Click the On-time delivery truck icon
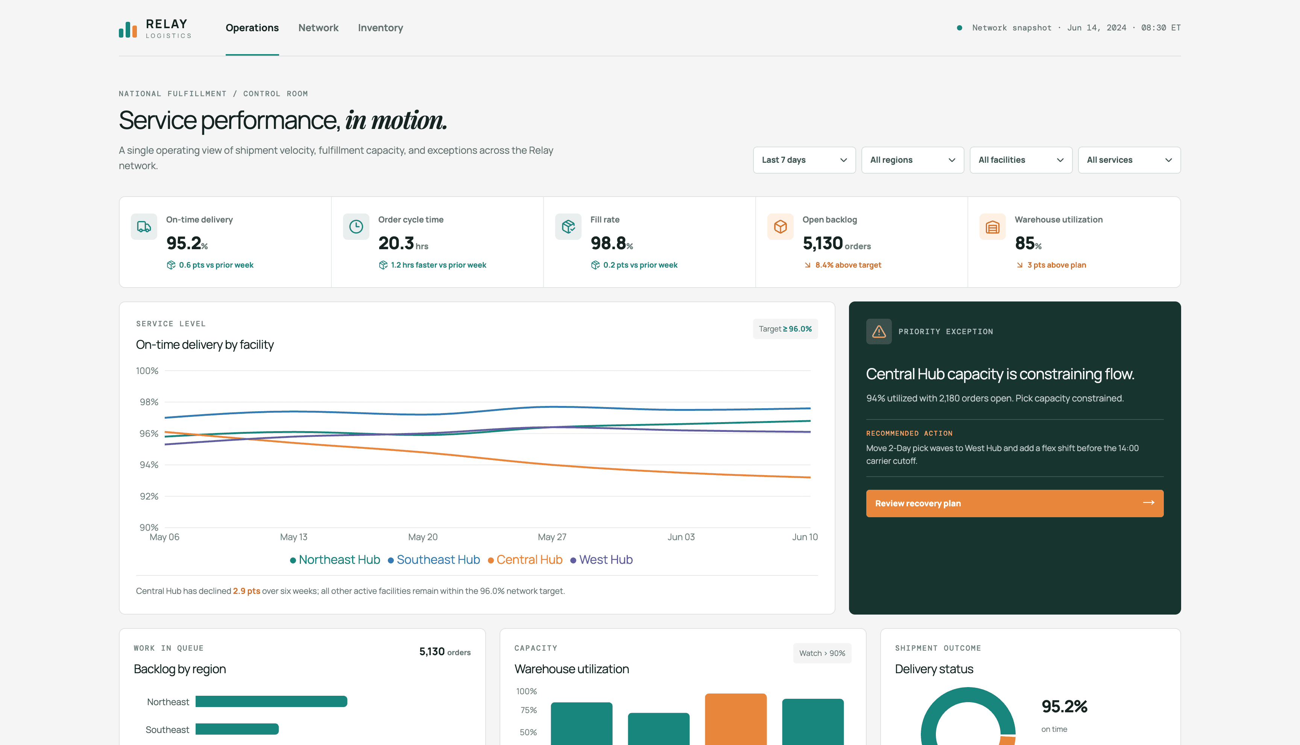Image resolution: width=1300 pixels, height=745 pixels. click(x=144, y=227)
